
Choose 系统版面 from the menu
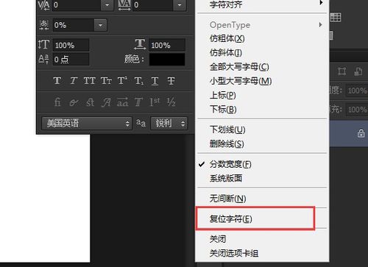[x=262, y=178]
